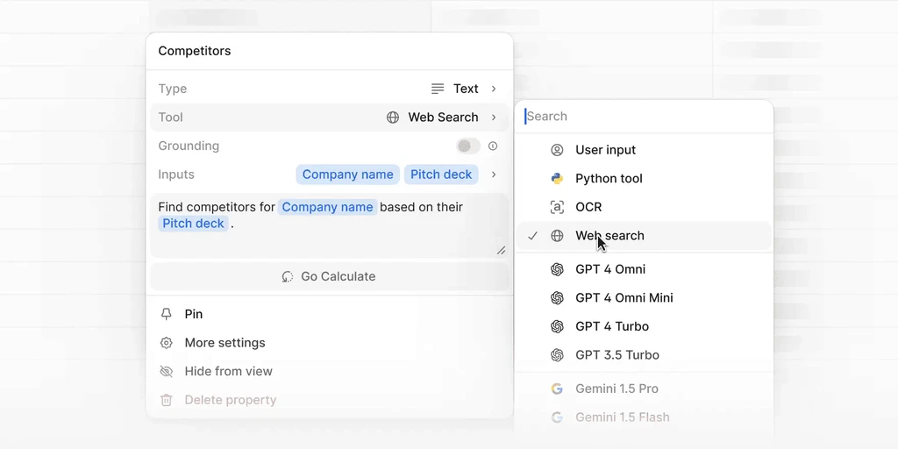
Task: Click the prompt text area
Action: (x=330, y=225)
